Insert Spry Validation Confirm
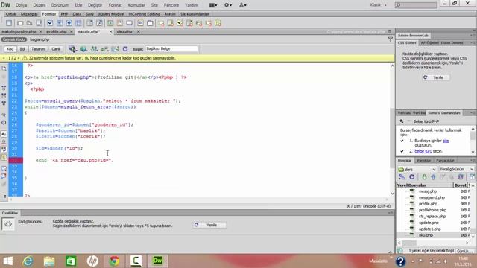477x268 pixels. point(209,23)
